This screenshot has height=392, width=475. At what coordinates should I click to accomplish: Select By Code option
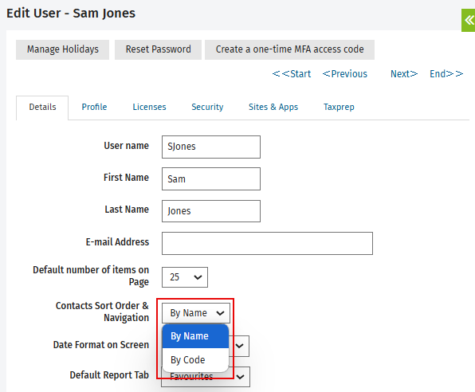(195, 360)
